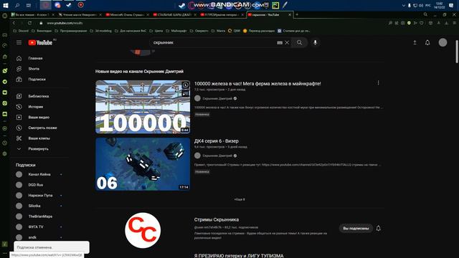Open the Стримы Скрынника channel title
Image resolution: width=459 pixels, height=258 pixels.
point(217,220)
